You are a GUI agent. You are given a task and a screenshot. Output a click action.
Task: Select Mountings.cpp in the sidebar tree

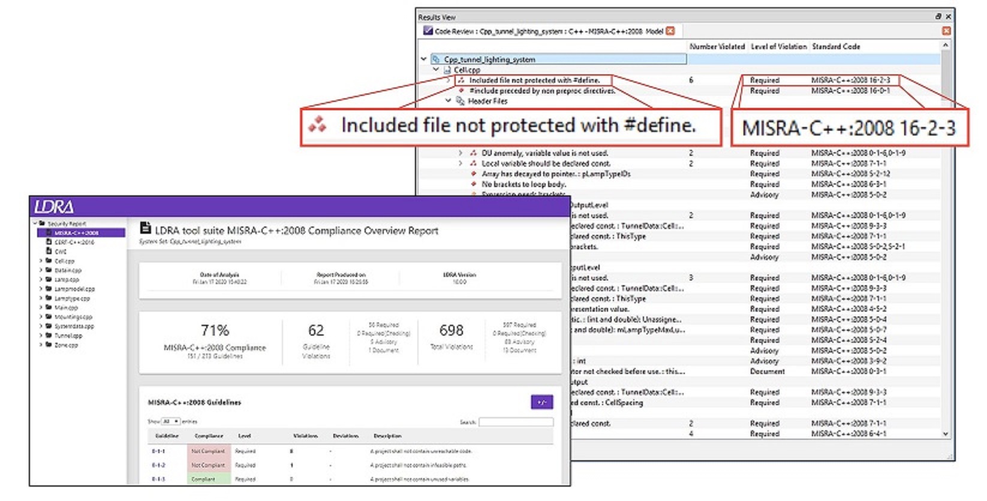[73, 317]
